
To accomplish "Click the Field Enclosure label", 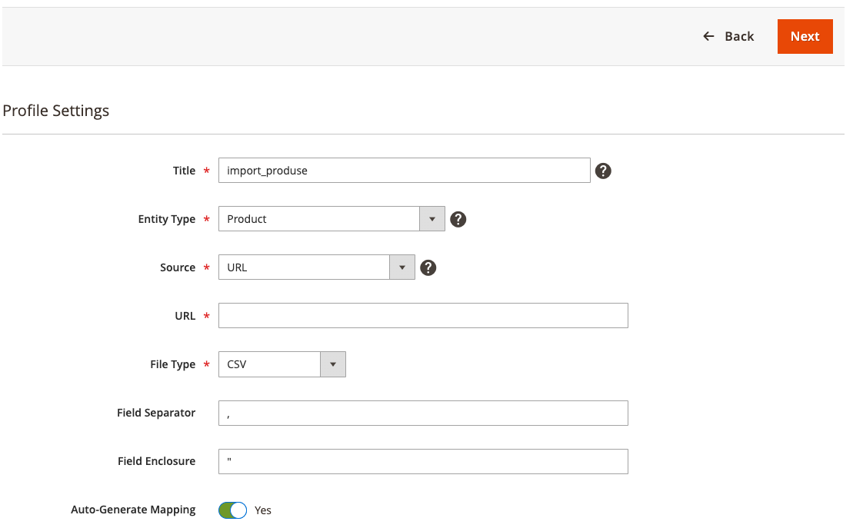I will coord(157,461).
